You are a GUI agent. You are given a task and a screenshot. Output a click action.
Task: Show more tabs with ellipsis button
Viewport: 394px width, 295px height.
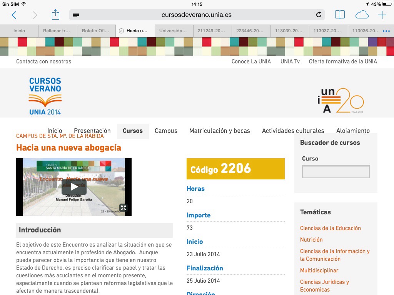(386, 31)
